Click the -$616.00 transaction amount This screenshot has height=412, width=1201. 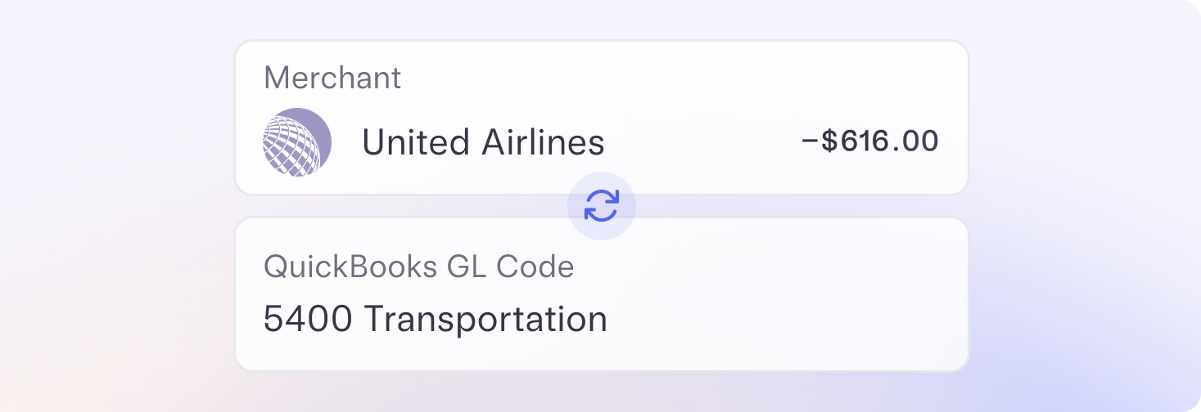(x=869, y=141)
